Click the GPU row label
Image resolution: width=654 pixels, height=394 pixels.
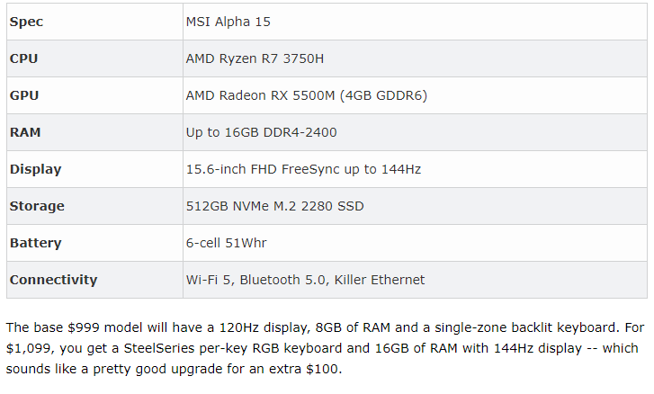pos(24,95)
